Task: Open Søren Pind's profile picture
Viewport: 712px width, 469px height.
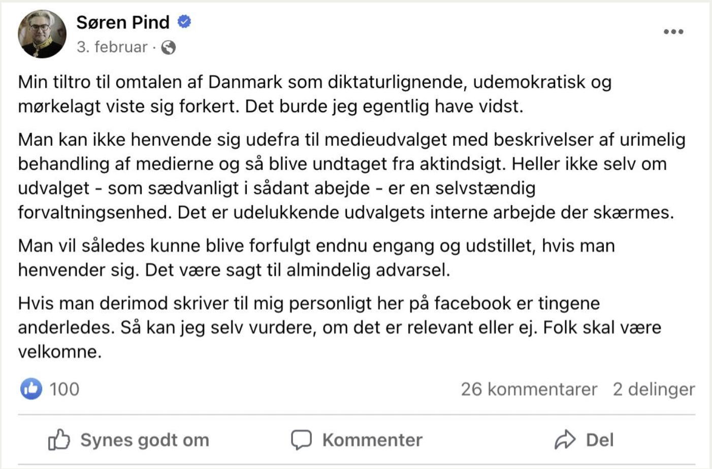Action: [42, 34]
